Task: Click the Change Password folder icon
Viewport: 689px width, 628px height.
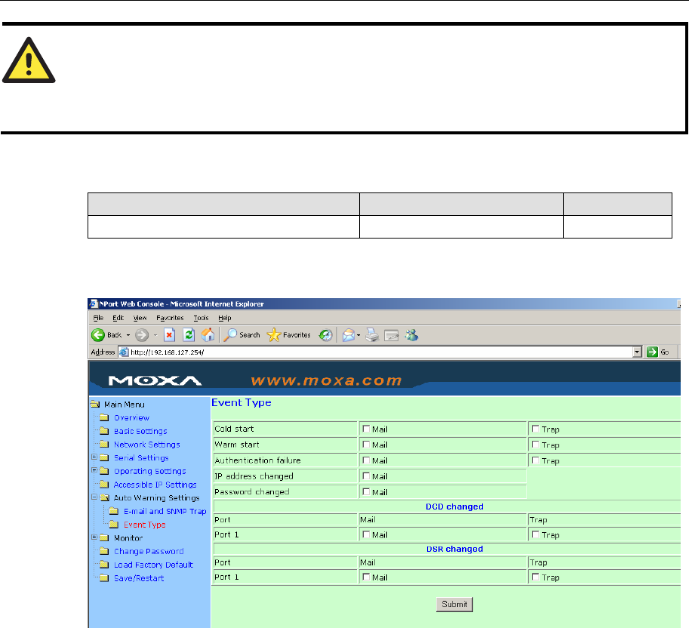Action: (104, 551)
